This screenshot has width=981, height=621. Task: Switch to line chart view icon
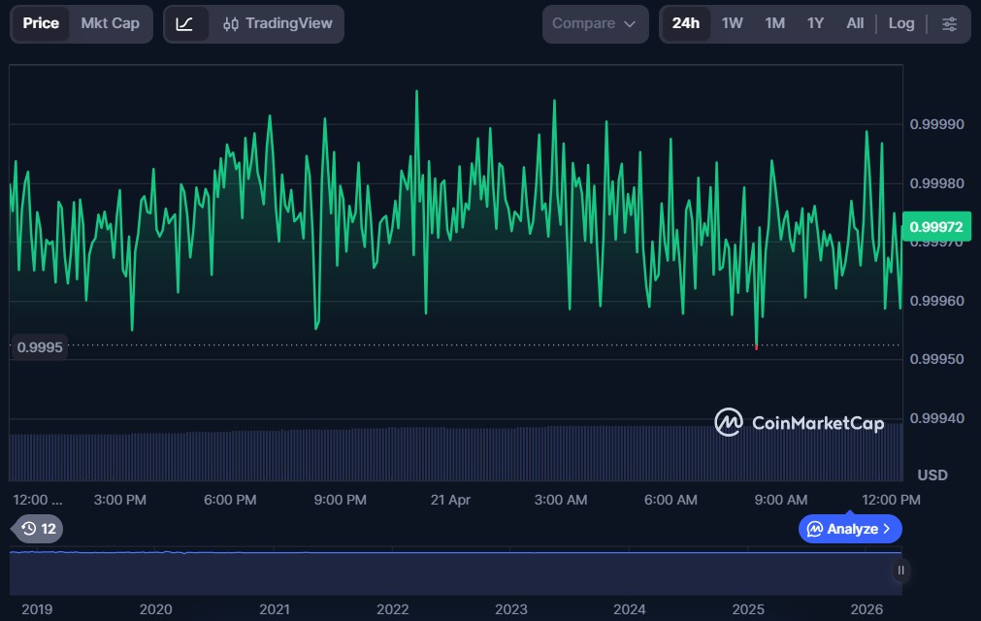point(185,24)
